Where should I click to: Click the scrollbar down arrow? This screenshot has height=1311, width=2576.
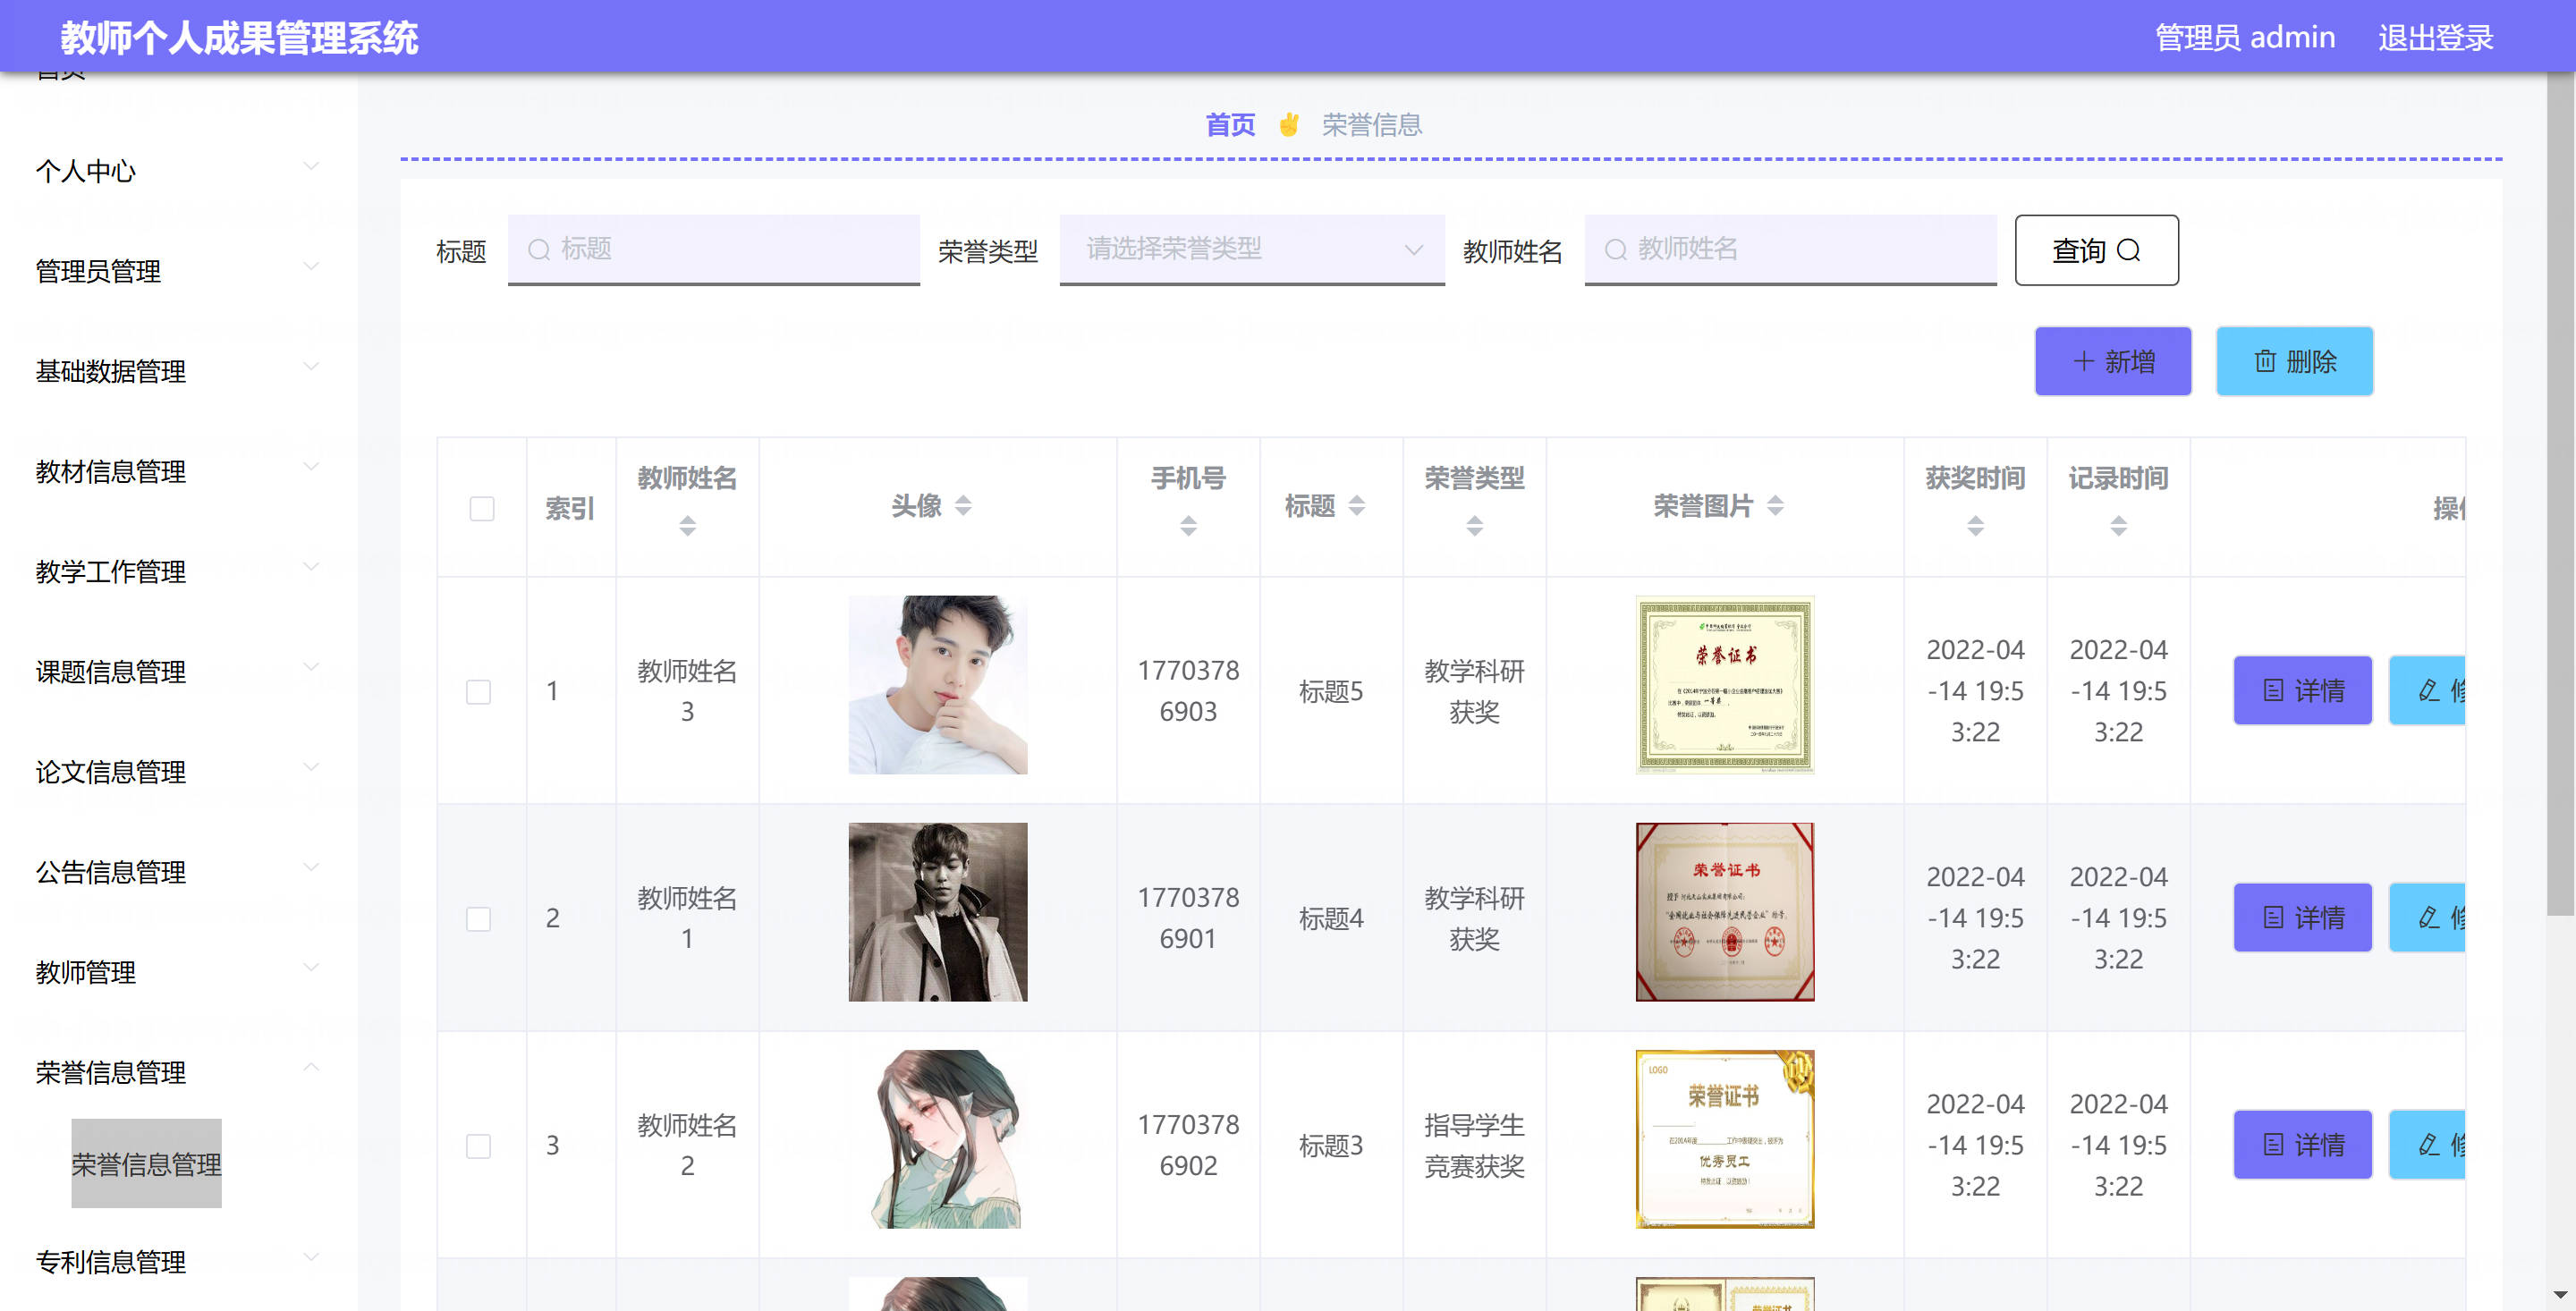pyautogui.click(x=2560, y=1295)
